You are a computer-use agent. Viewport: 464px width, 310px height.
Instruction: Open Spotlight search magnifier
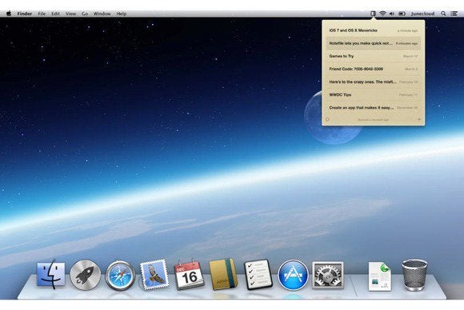click(443, 14)
